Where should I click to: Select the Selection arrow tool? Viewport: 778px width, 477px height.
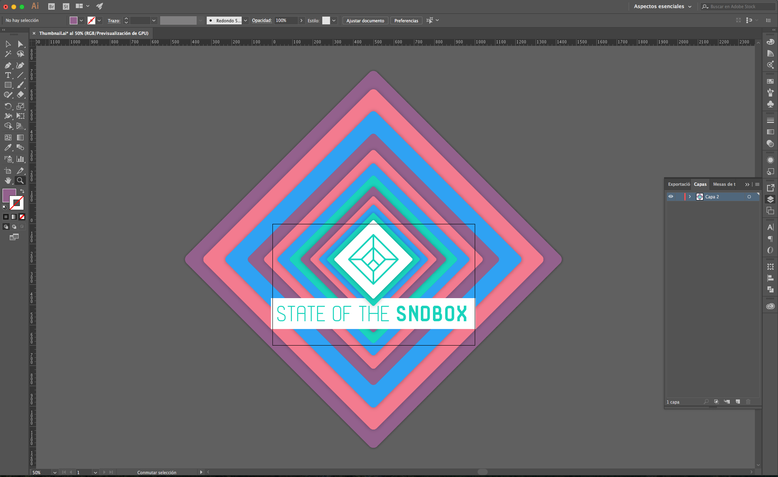[8, 44]
